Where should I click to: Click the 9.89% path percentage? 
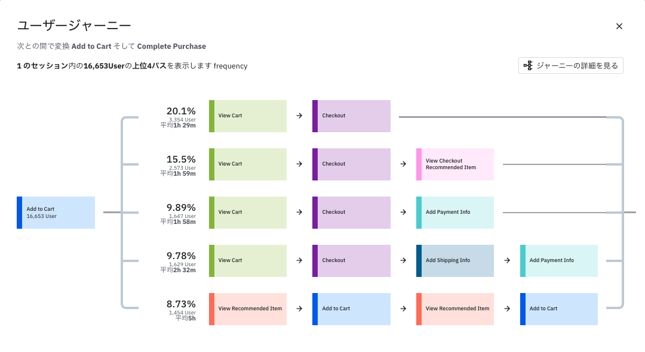pyautogui.click(x=181, y=208)
